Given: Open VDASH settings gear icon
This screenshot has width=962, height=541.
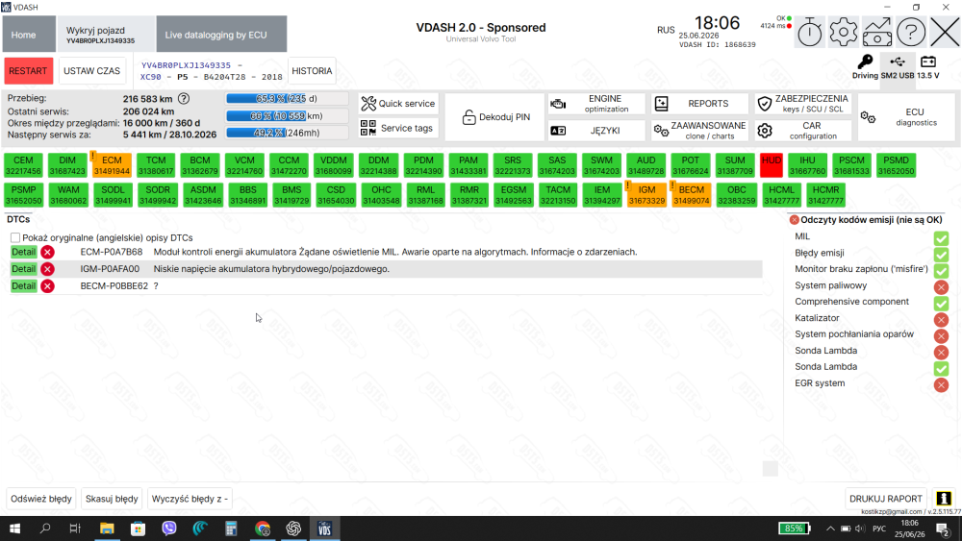Looking at the screenshot, I should point(844,33).
